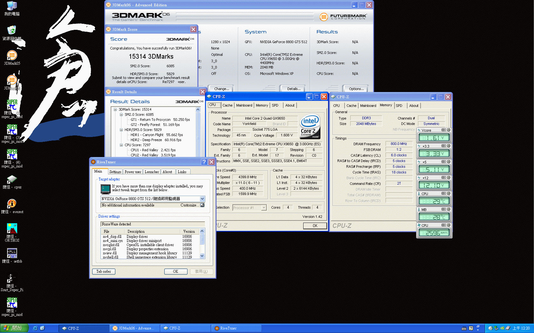Select HDR2 - Deep Freeze result row

[156, 140]
